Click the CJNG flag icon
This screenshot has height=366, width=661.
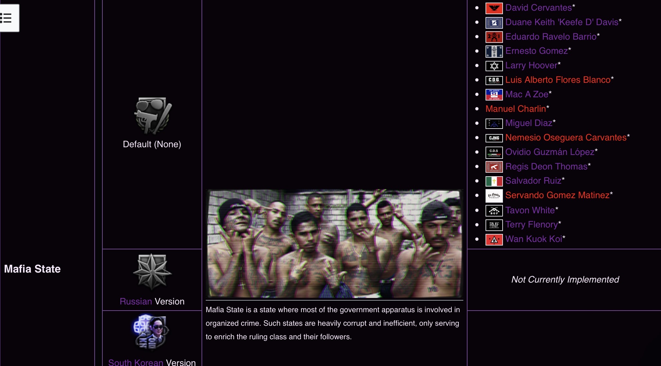494,138
